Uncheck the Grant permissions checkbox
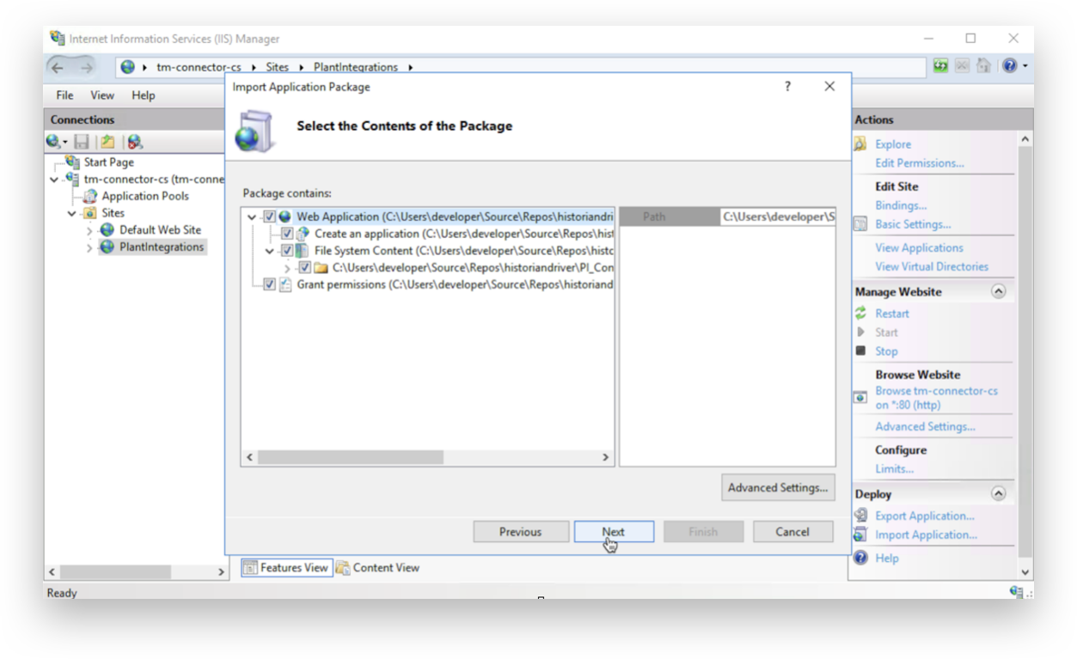 point(270,284)
